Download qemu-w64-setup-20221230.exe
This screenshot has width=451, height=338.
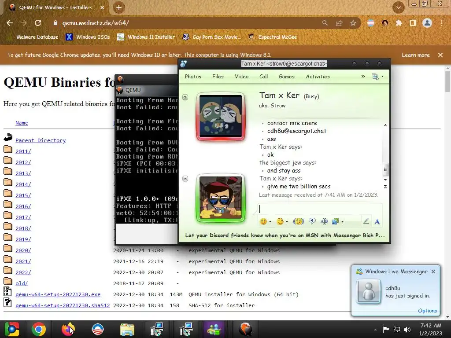58,294
